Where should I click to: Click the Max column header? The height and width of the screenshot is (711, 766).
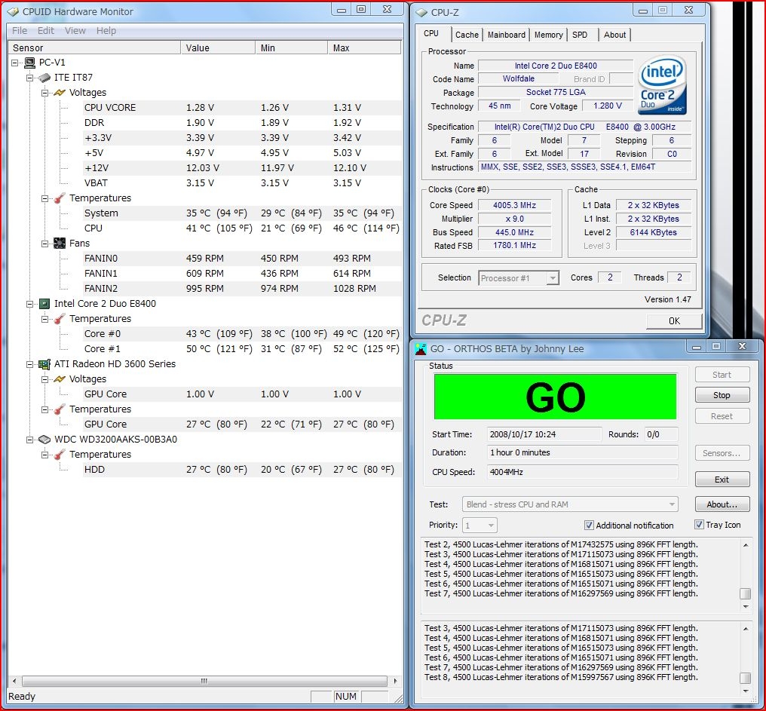(x=364, y=48)
